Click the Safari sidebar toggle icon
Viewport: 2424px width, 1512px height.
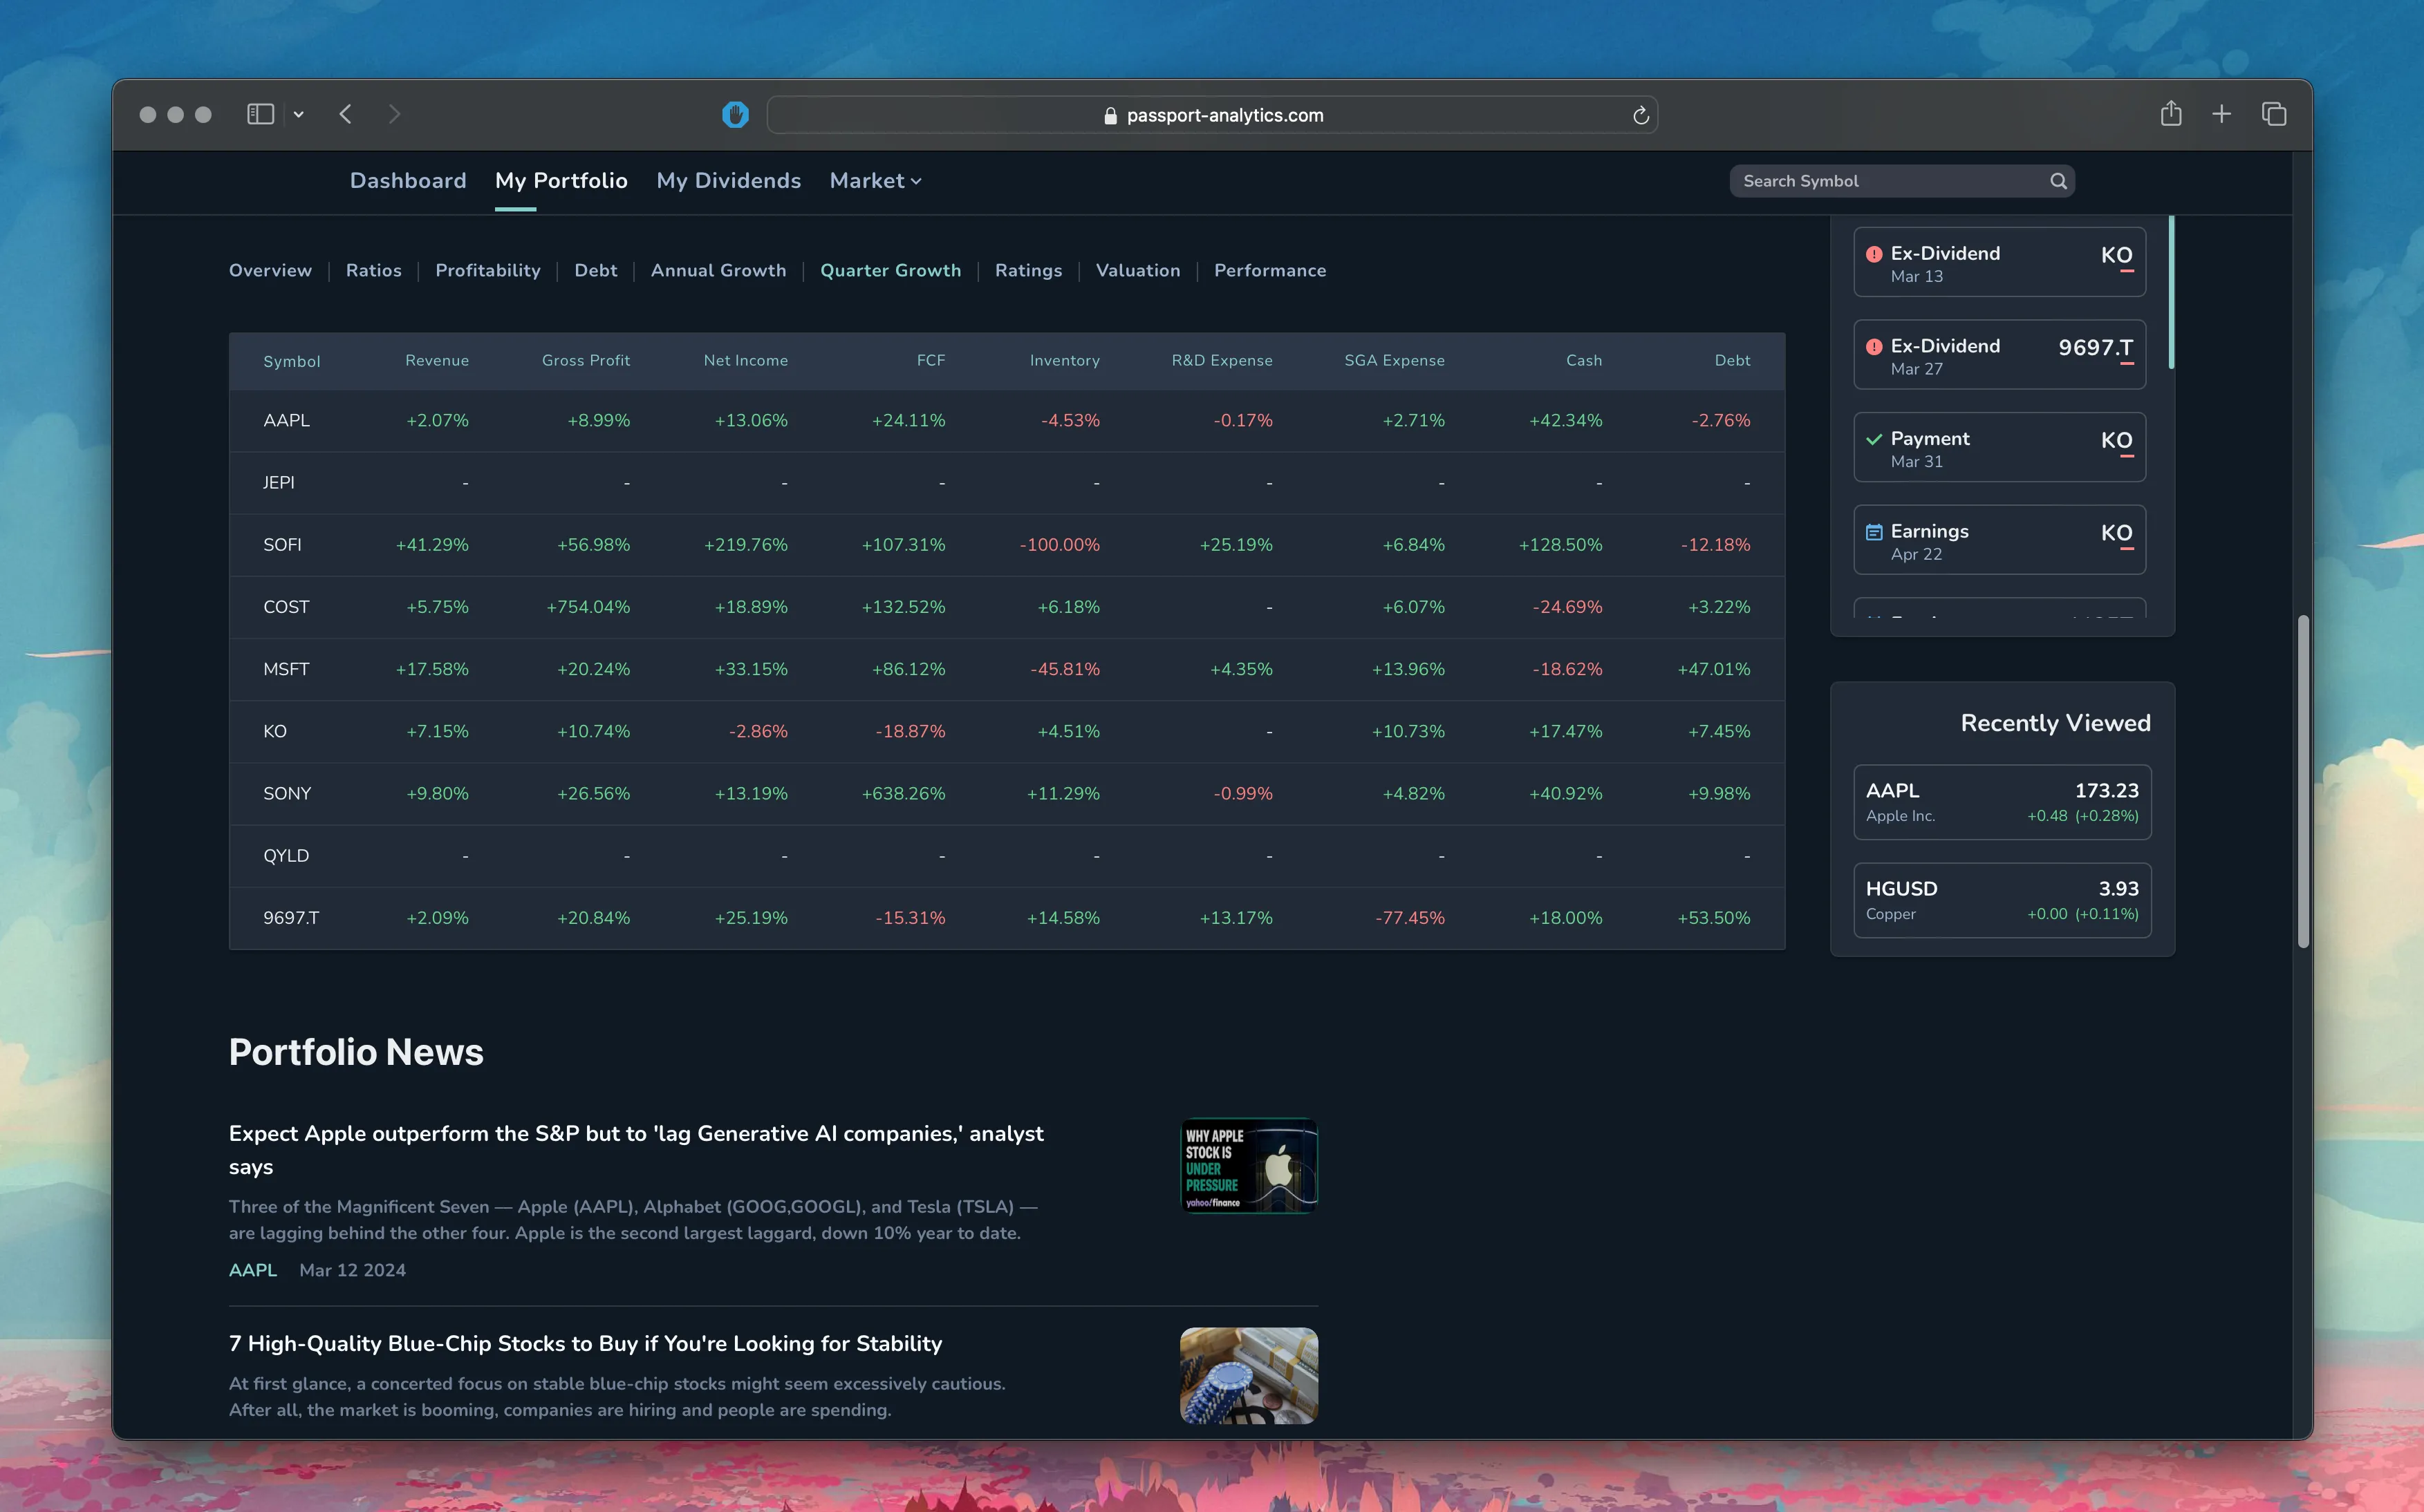click(x=260, y=114)
